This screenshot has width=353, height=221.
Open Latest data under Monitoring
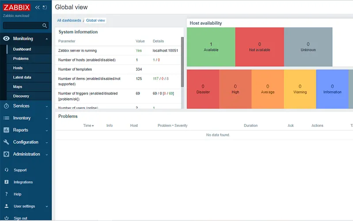pos(22,77)
